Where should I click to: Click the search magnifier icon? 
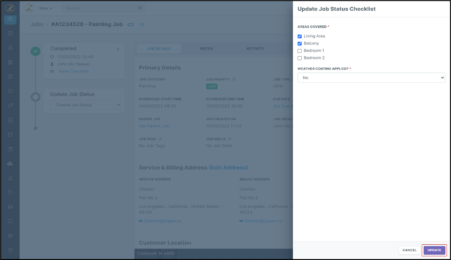click(x=140, y=8)
